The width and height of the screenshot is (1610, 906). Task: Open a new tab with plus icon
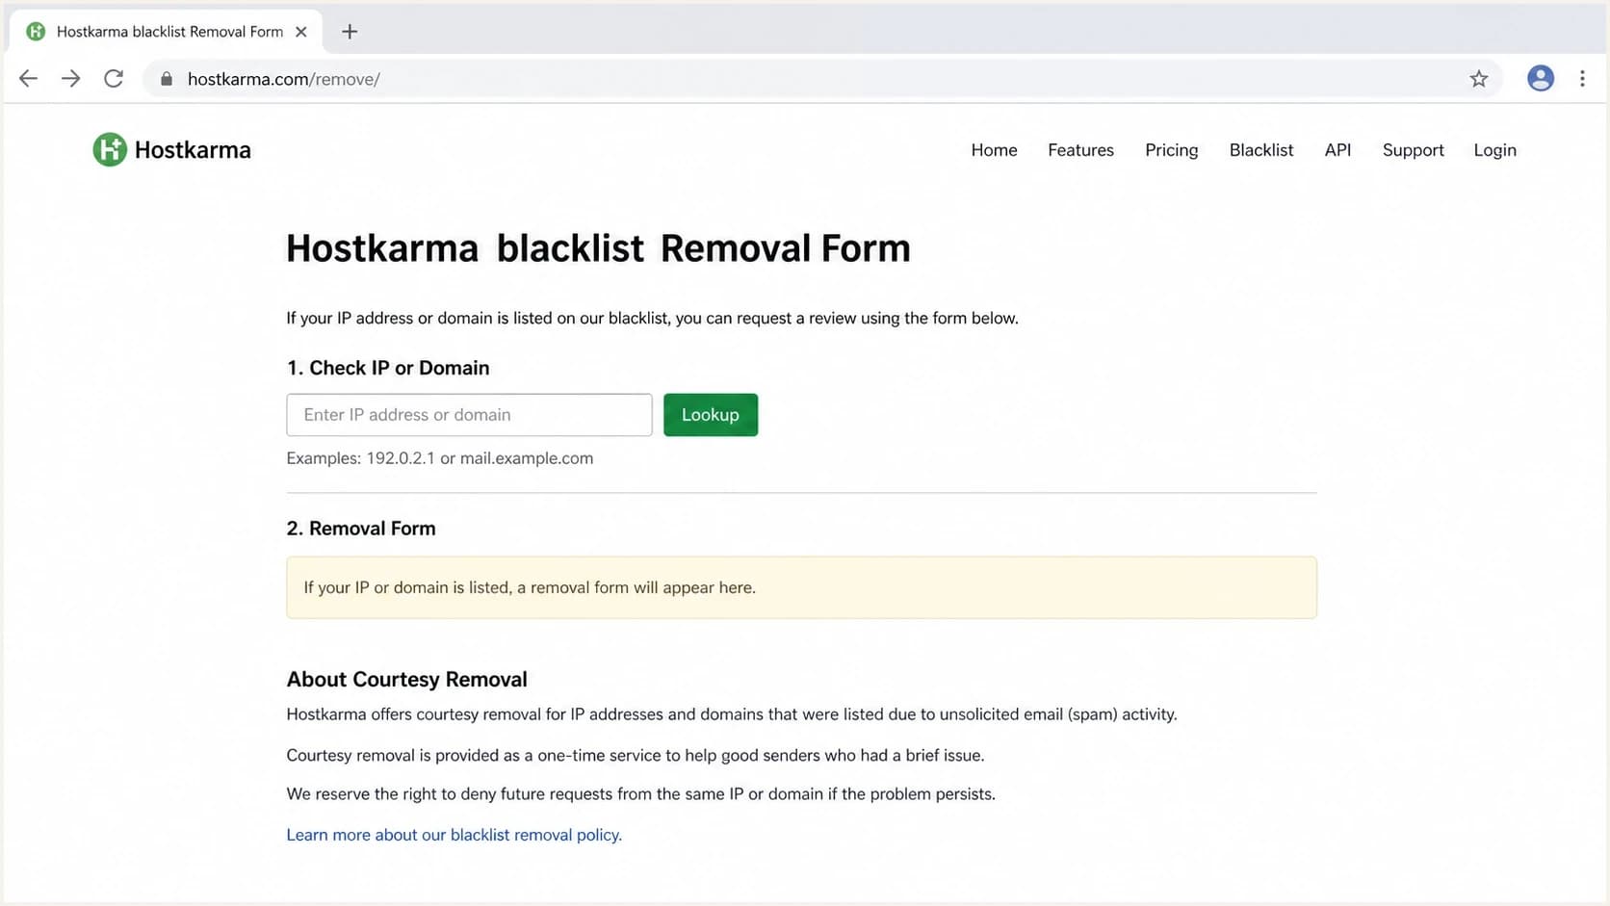click(350, 32)
